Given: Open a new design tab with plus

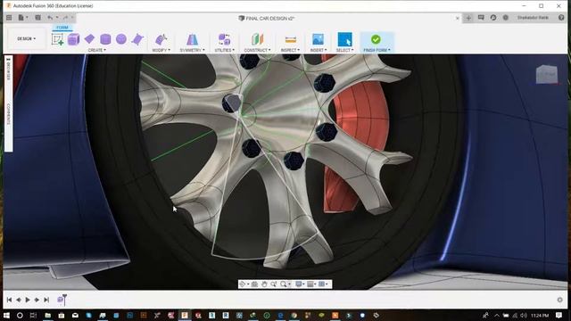Looking at the screenshot, I should point(468,18).
